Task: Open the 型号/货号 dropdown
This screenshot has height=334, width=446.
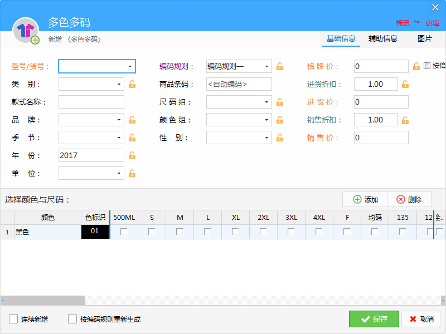Action: [x=130, y=66]
